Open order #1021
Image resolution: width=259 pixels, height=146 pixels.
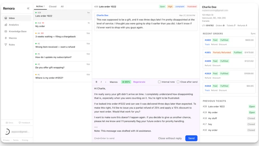(x=208, y=53)
